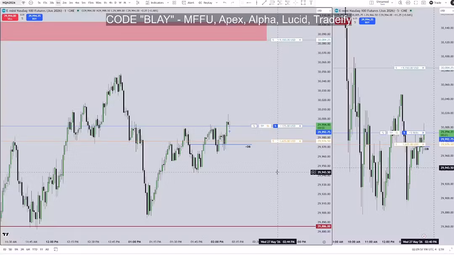Reverse position icon on left chart position line
Screen dimensions: 454x255
(x=254, y=126)
